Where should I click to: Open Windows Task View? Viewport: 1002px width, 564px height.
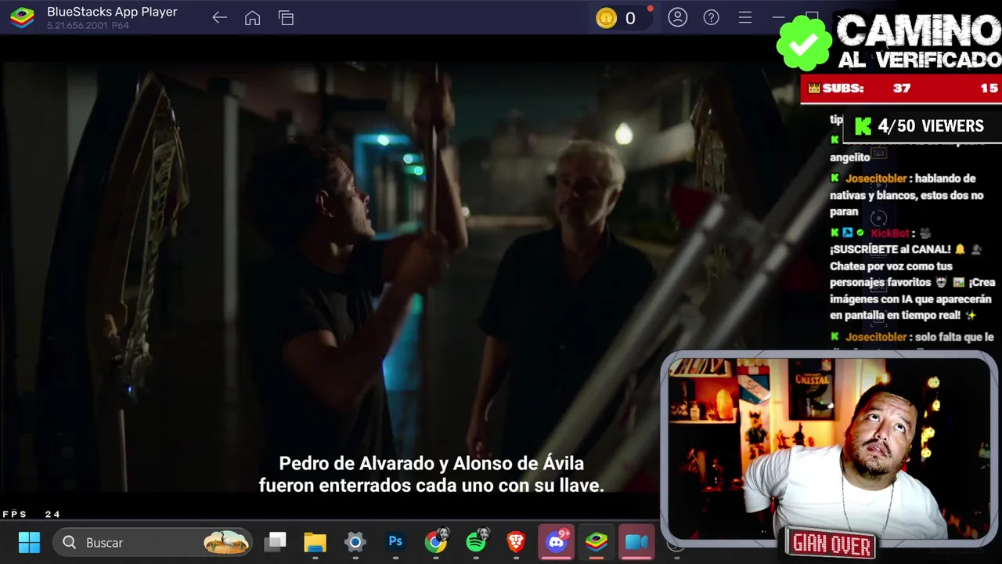pyautogui.click(x=275, y=542)
